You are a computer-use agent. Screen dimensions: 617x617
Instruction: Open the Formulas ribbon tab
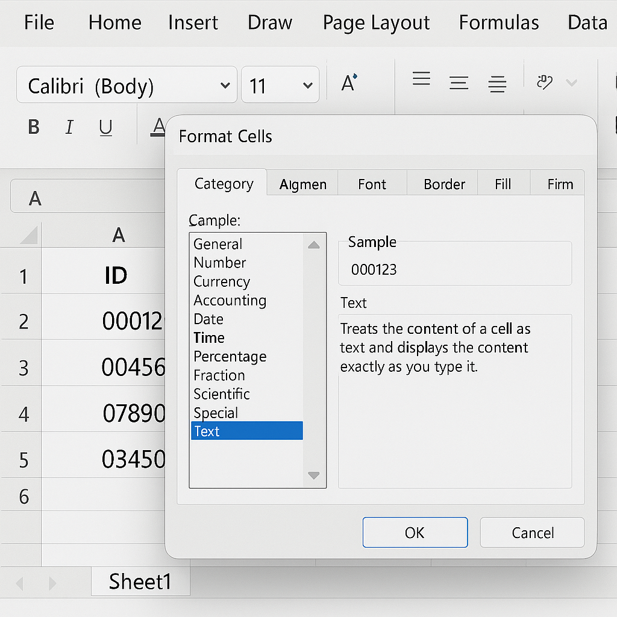tap(498, 23)
